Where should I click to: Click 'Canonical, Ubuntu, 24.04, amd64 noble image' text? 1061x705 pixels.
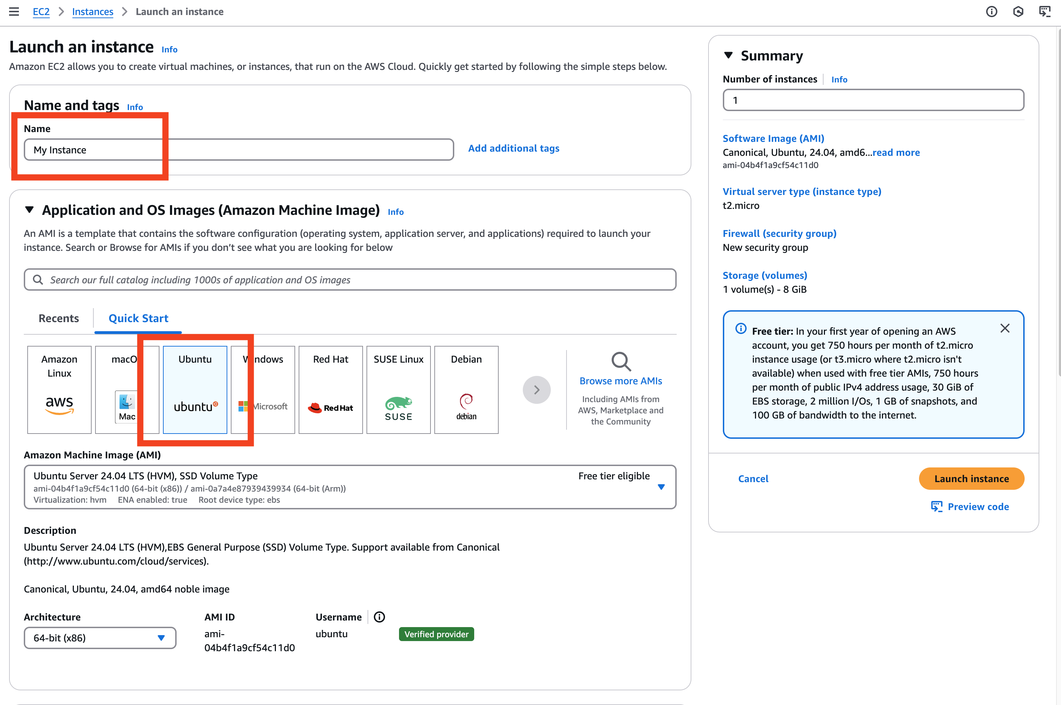(x=127, y=589)
